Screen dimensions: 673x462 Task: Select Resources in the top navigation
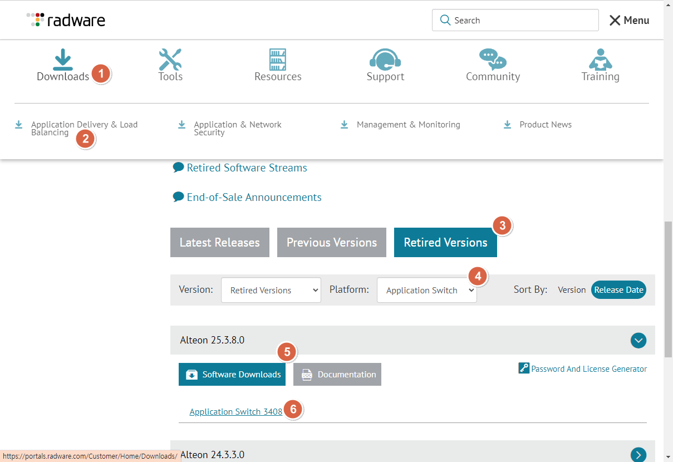[278, 76]
